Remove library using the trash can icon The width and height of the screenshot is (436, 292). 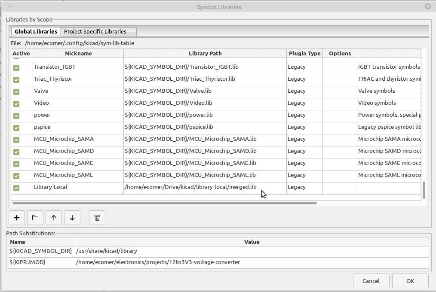pos(97,218)
